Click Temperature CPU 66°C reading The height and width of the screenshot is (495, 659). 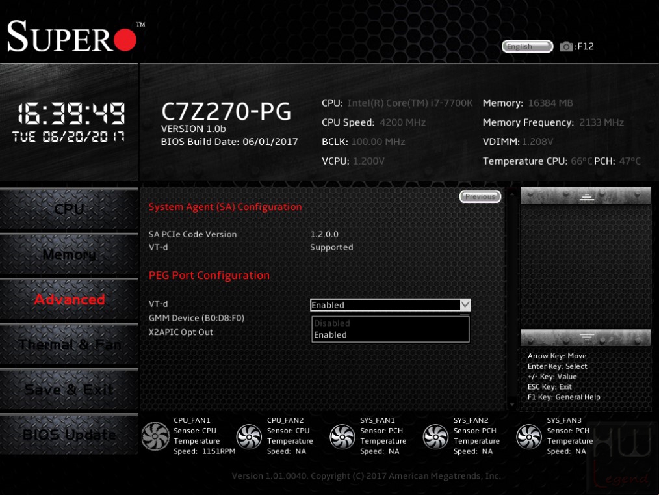click(x=581, y=161)
